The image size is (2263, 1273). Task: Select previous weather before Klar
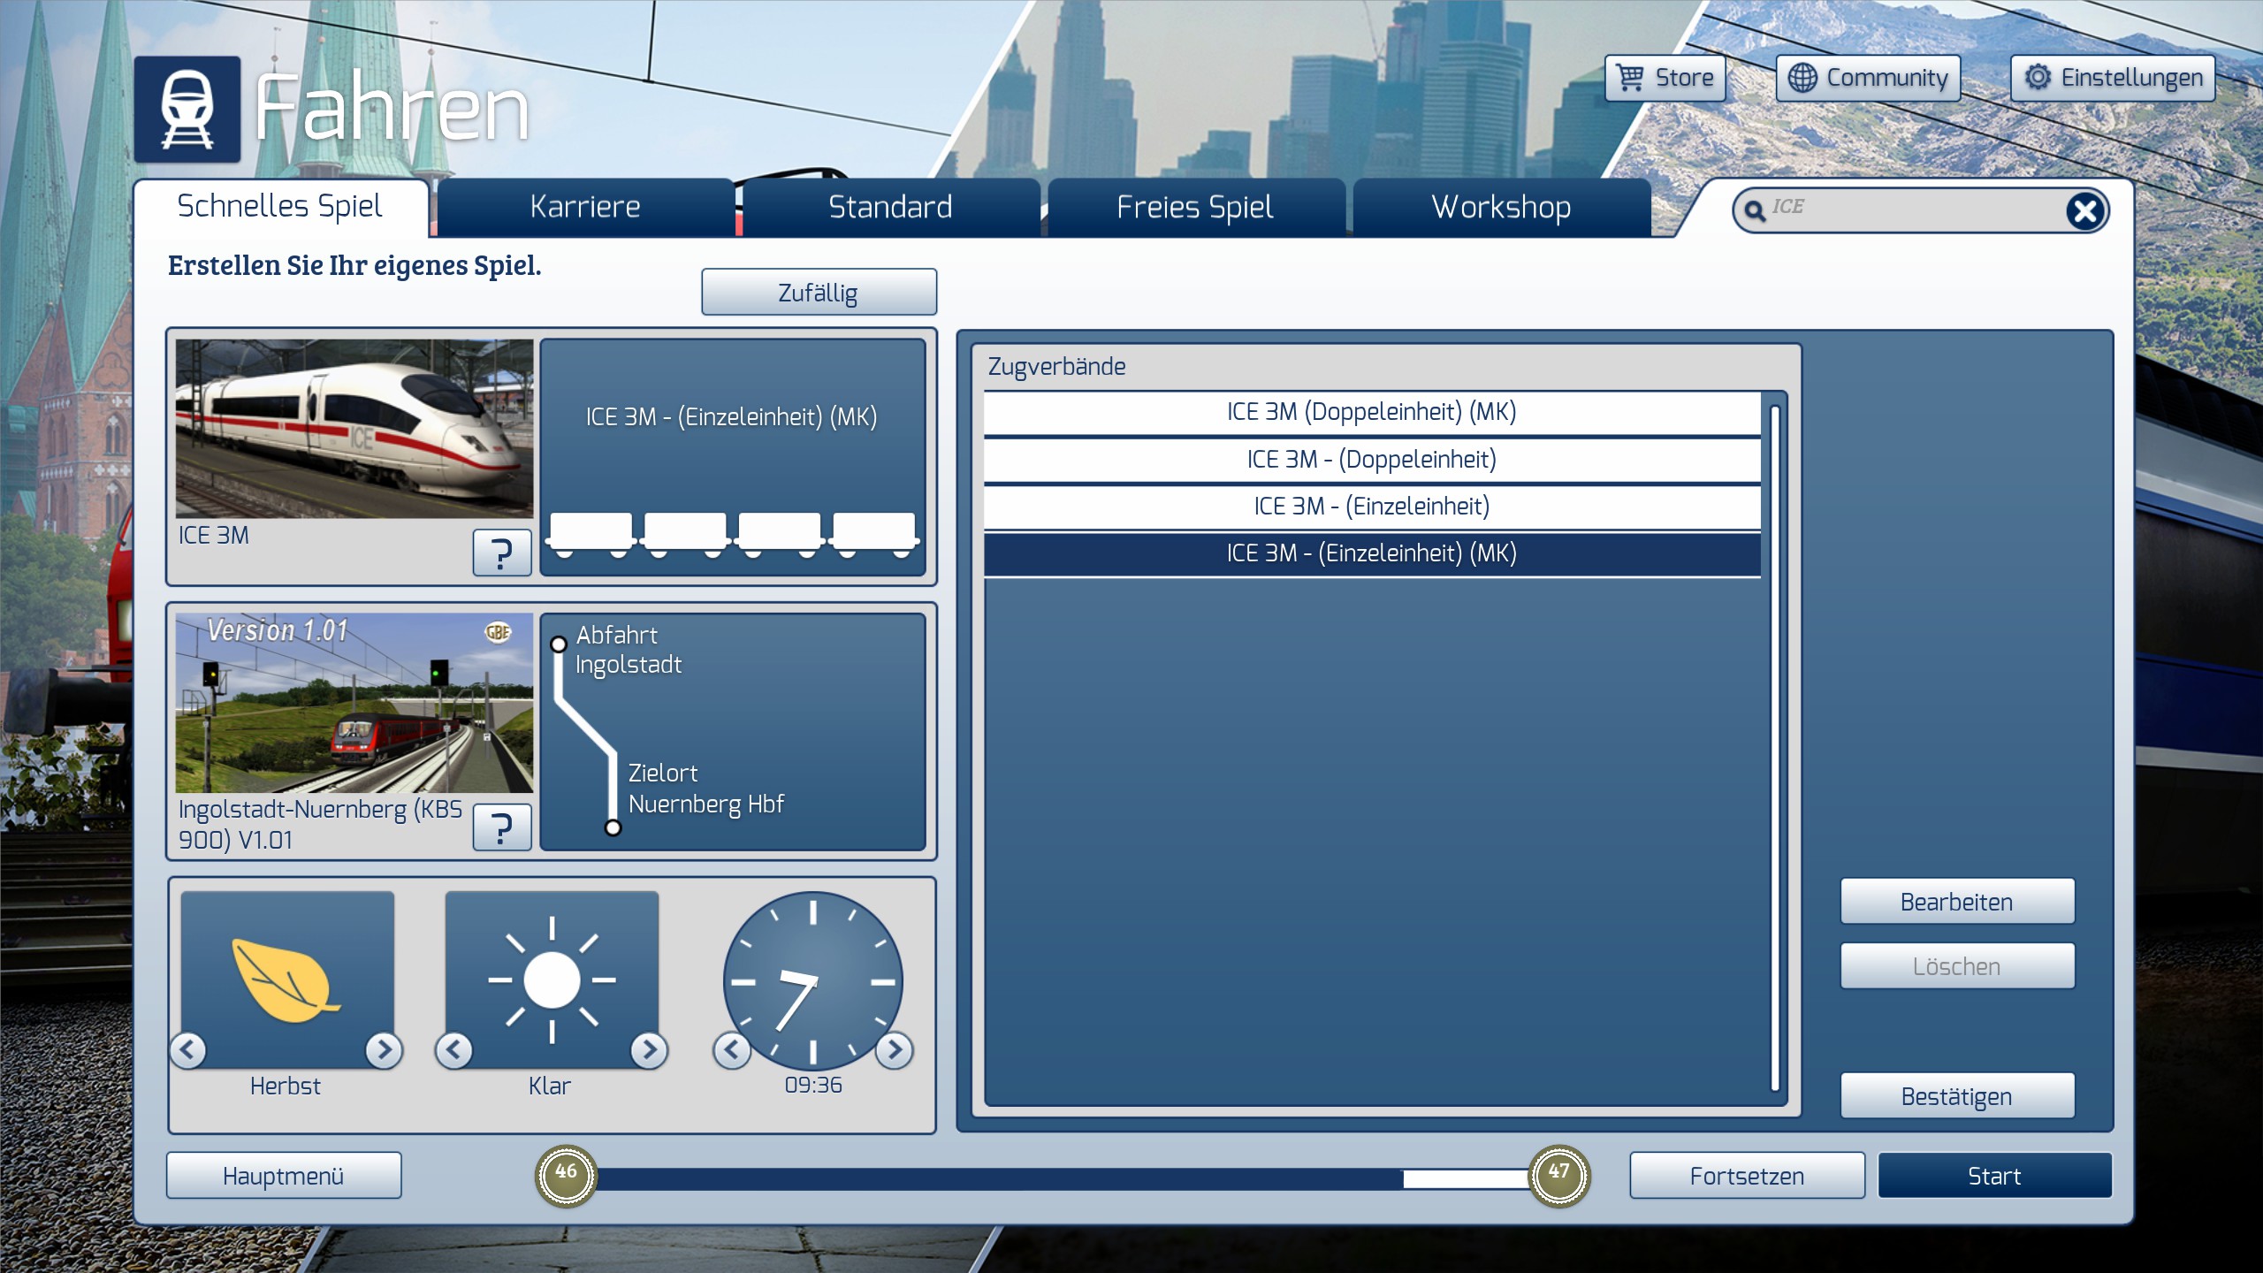click(x=454, y=1049)
